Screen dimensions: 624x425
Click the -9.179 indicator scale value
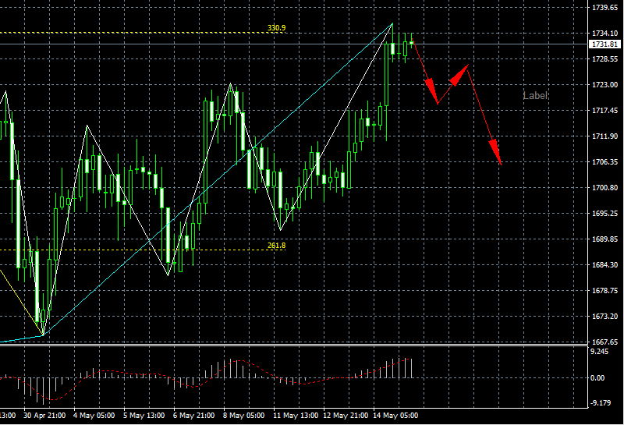tap(601, 403)
